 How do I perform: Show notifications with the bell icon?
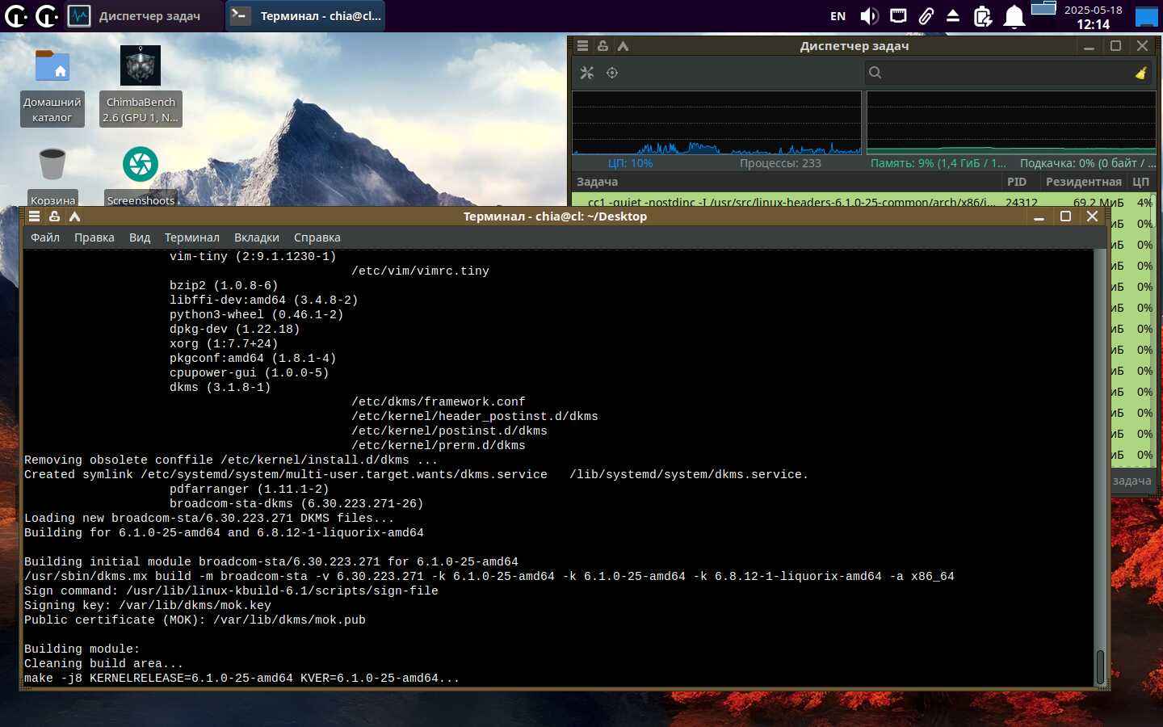(1014, 16)
